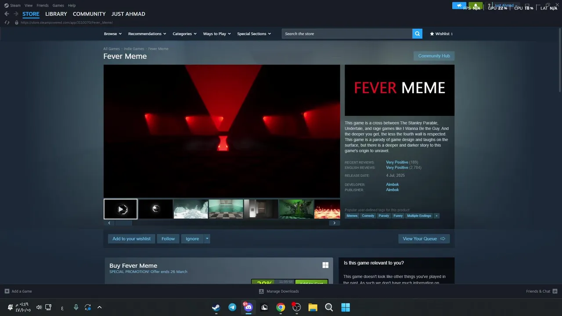Viewport: 562px width, 316px height.
Task: Click the Steam announcements megaphone icon
Action: coord(459,6)
